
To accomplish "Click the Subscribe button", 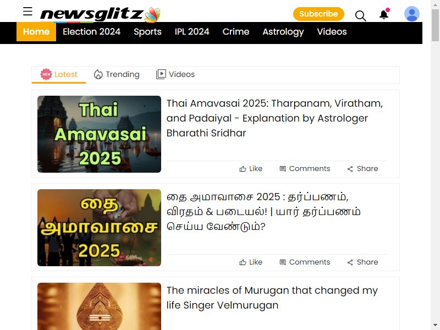I will [x=318, y=14].
